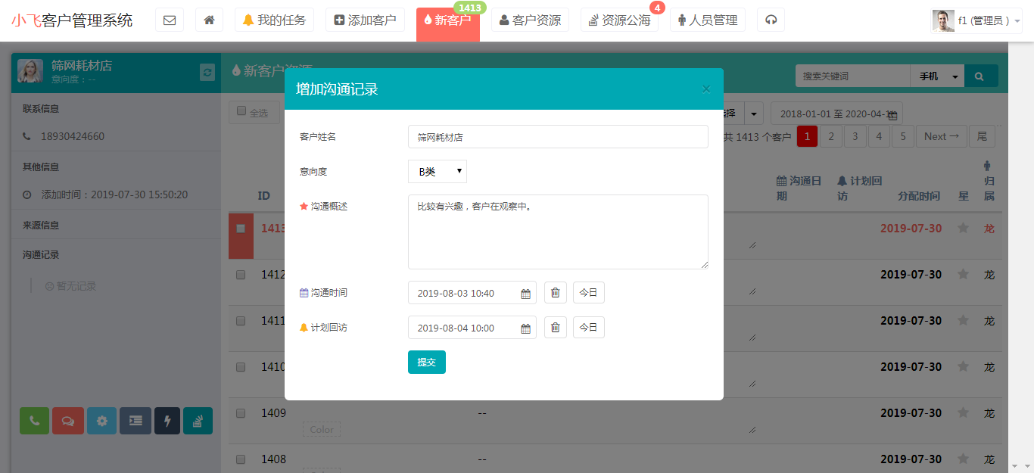
Task: Go to home page icon
Action: tap(209, 20)
